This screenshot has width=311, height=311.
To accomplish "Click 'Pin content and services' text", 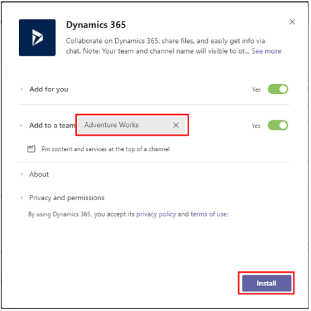I will 106,149.
